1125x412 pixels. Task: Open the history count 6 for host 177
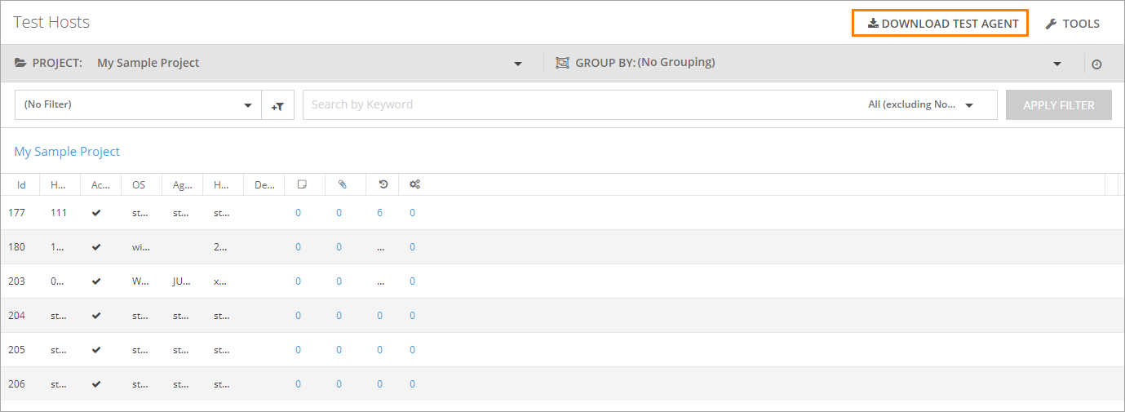point(379,213)
